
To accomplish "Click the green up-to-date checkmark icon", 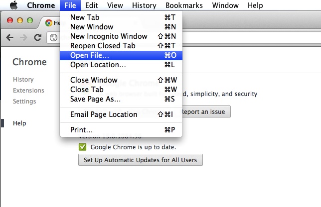I will (83, 147).
